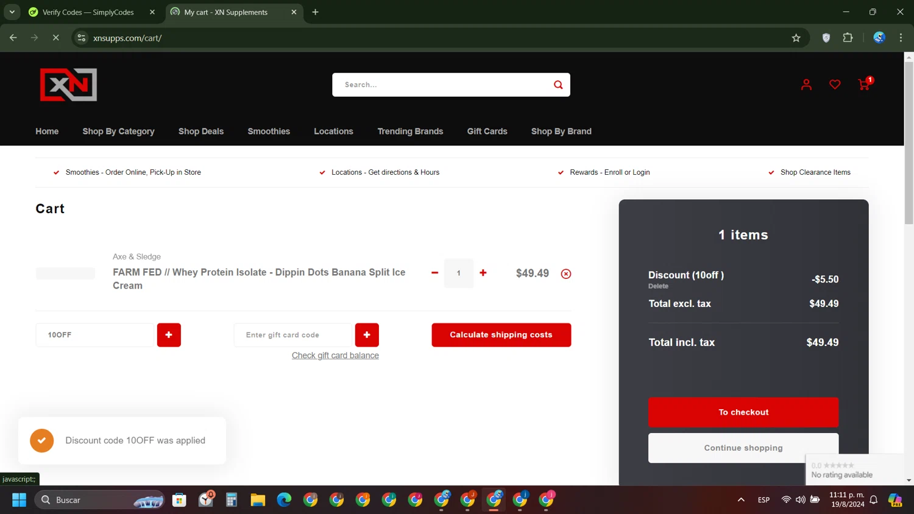Open the shield extension icon
This screenshot has height=514, width=914.
point(826,38)
